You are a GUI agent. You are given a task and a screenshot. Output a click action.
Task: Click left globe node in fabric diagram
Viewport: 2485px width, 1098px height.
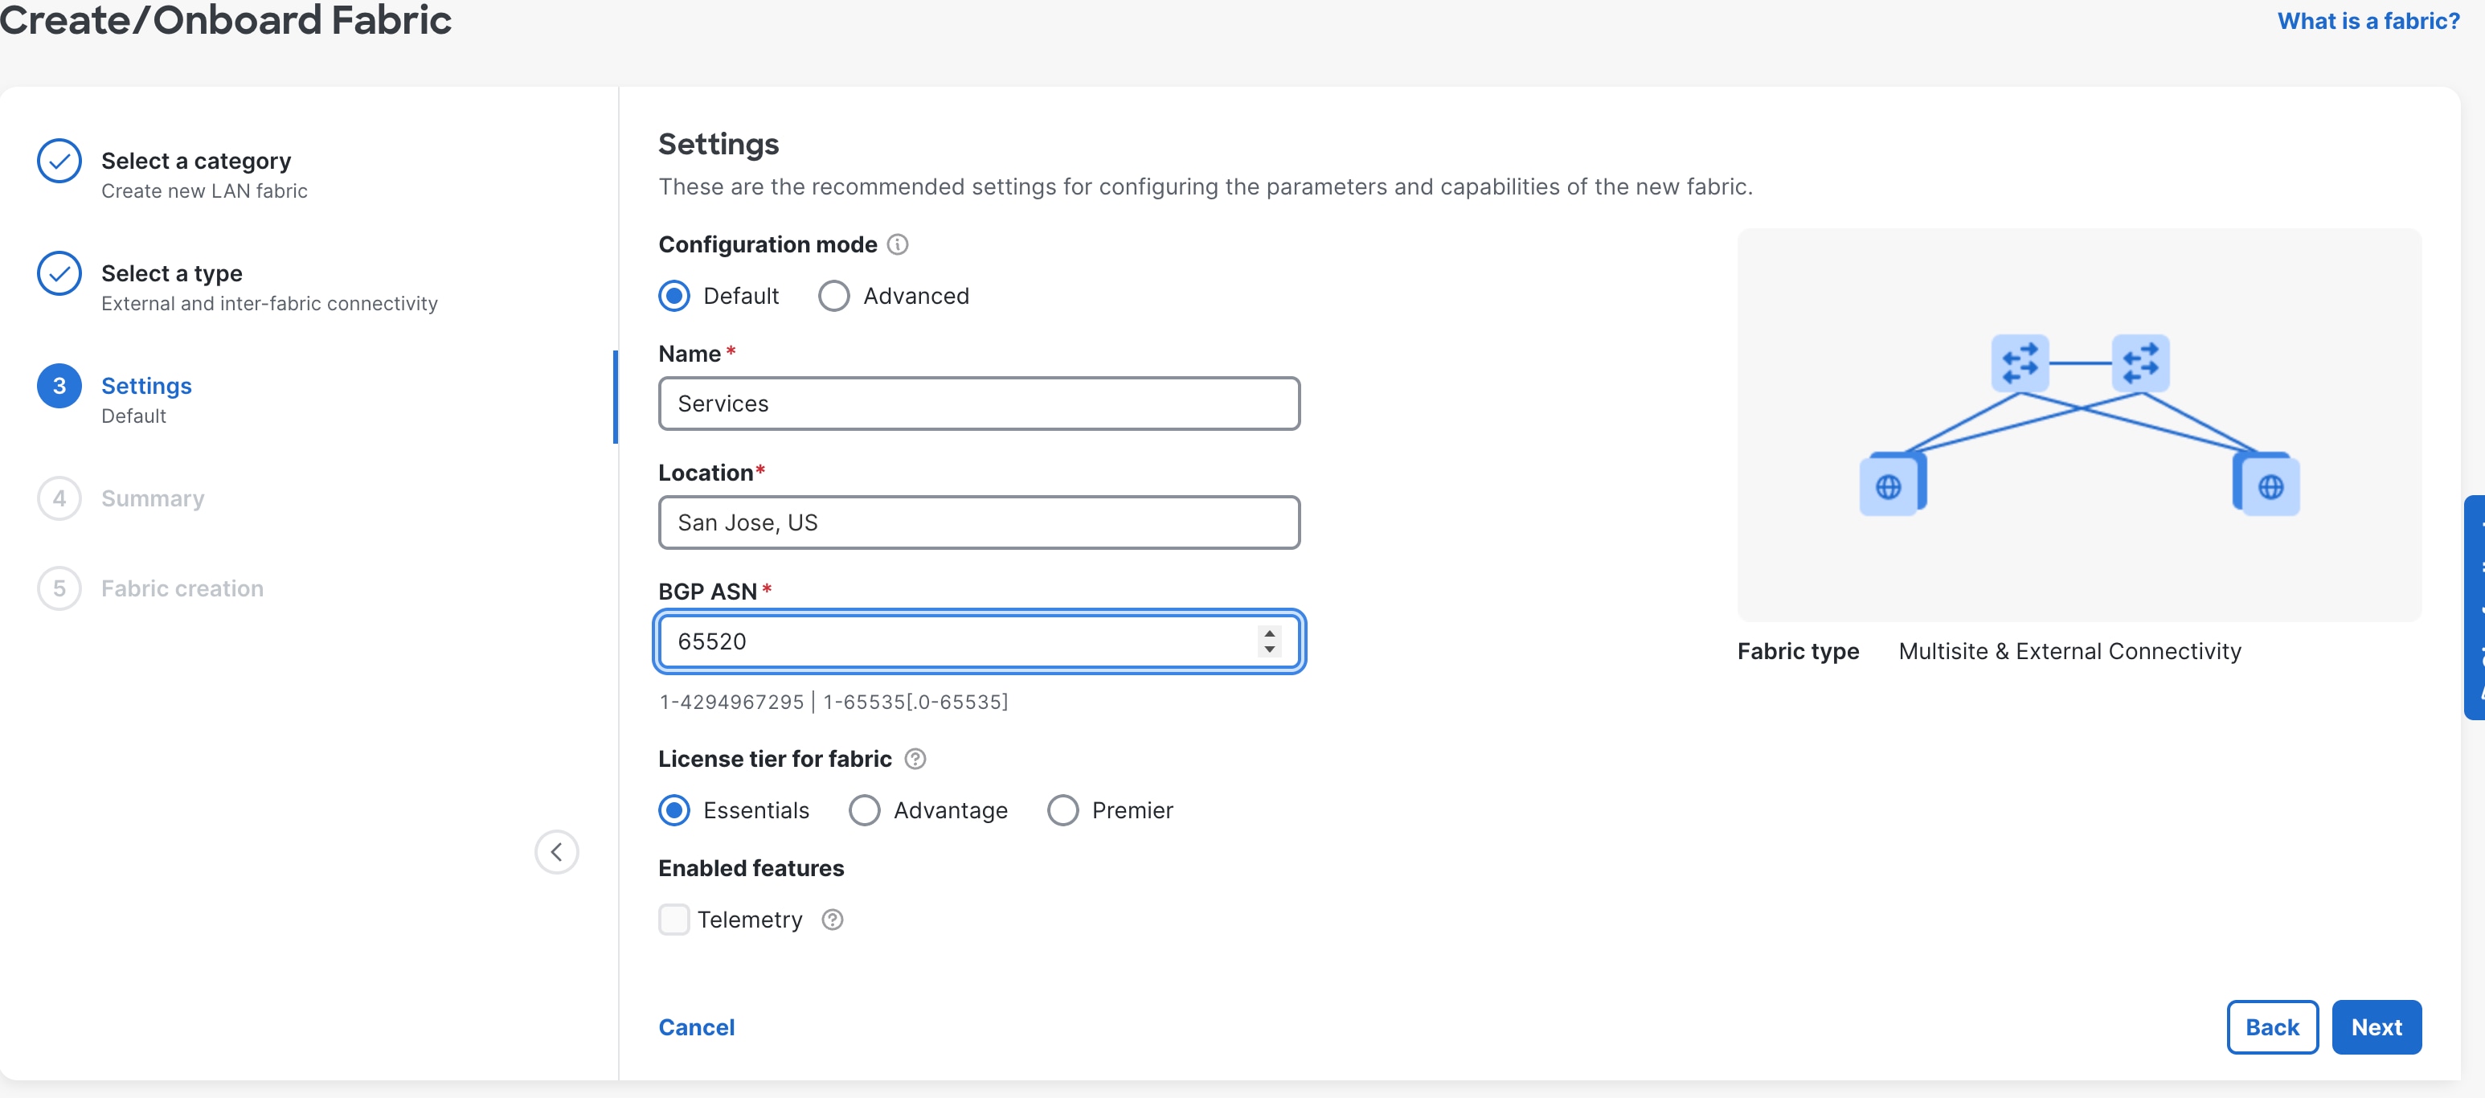(1889, 486)
